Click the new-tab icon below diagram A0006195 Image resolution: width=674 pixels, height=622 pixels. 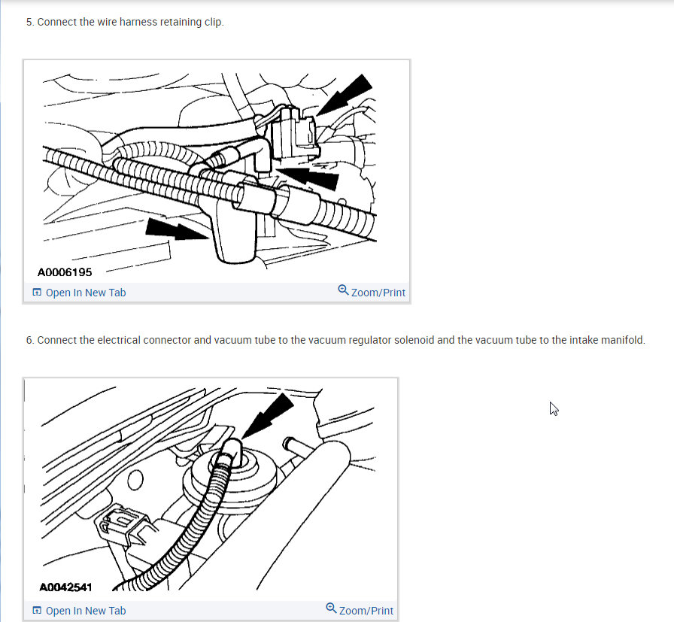pos(37,293)
